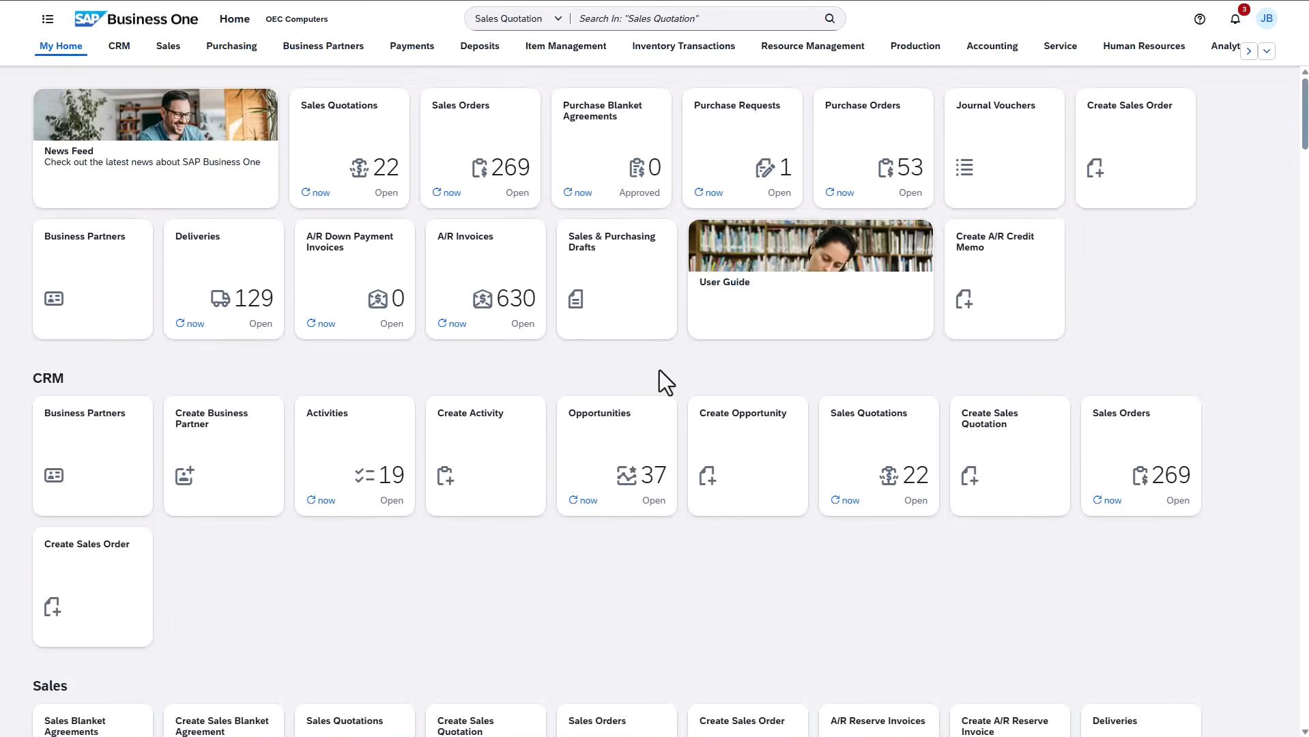Click the Create Opportunity icon
Screen dimensions: 1309x737
[708, 476]
